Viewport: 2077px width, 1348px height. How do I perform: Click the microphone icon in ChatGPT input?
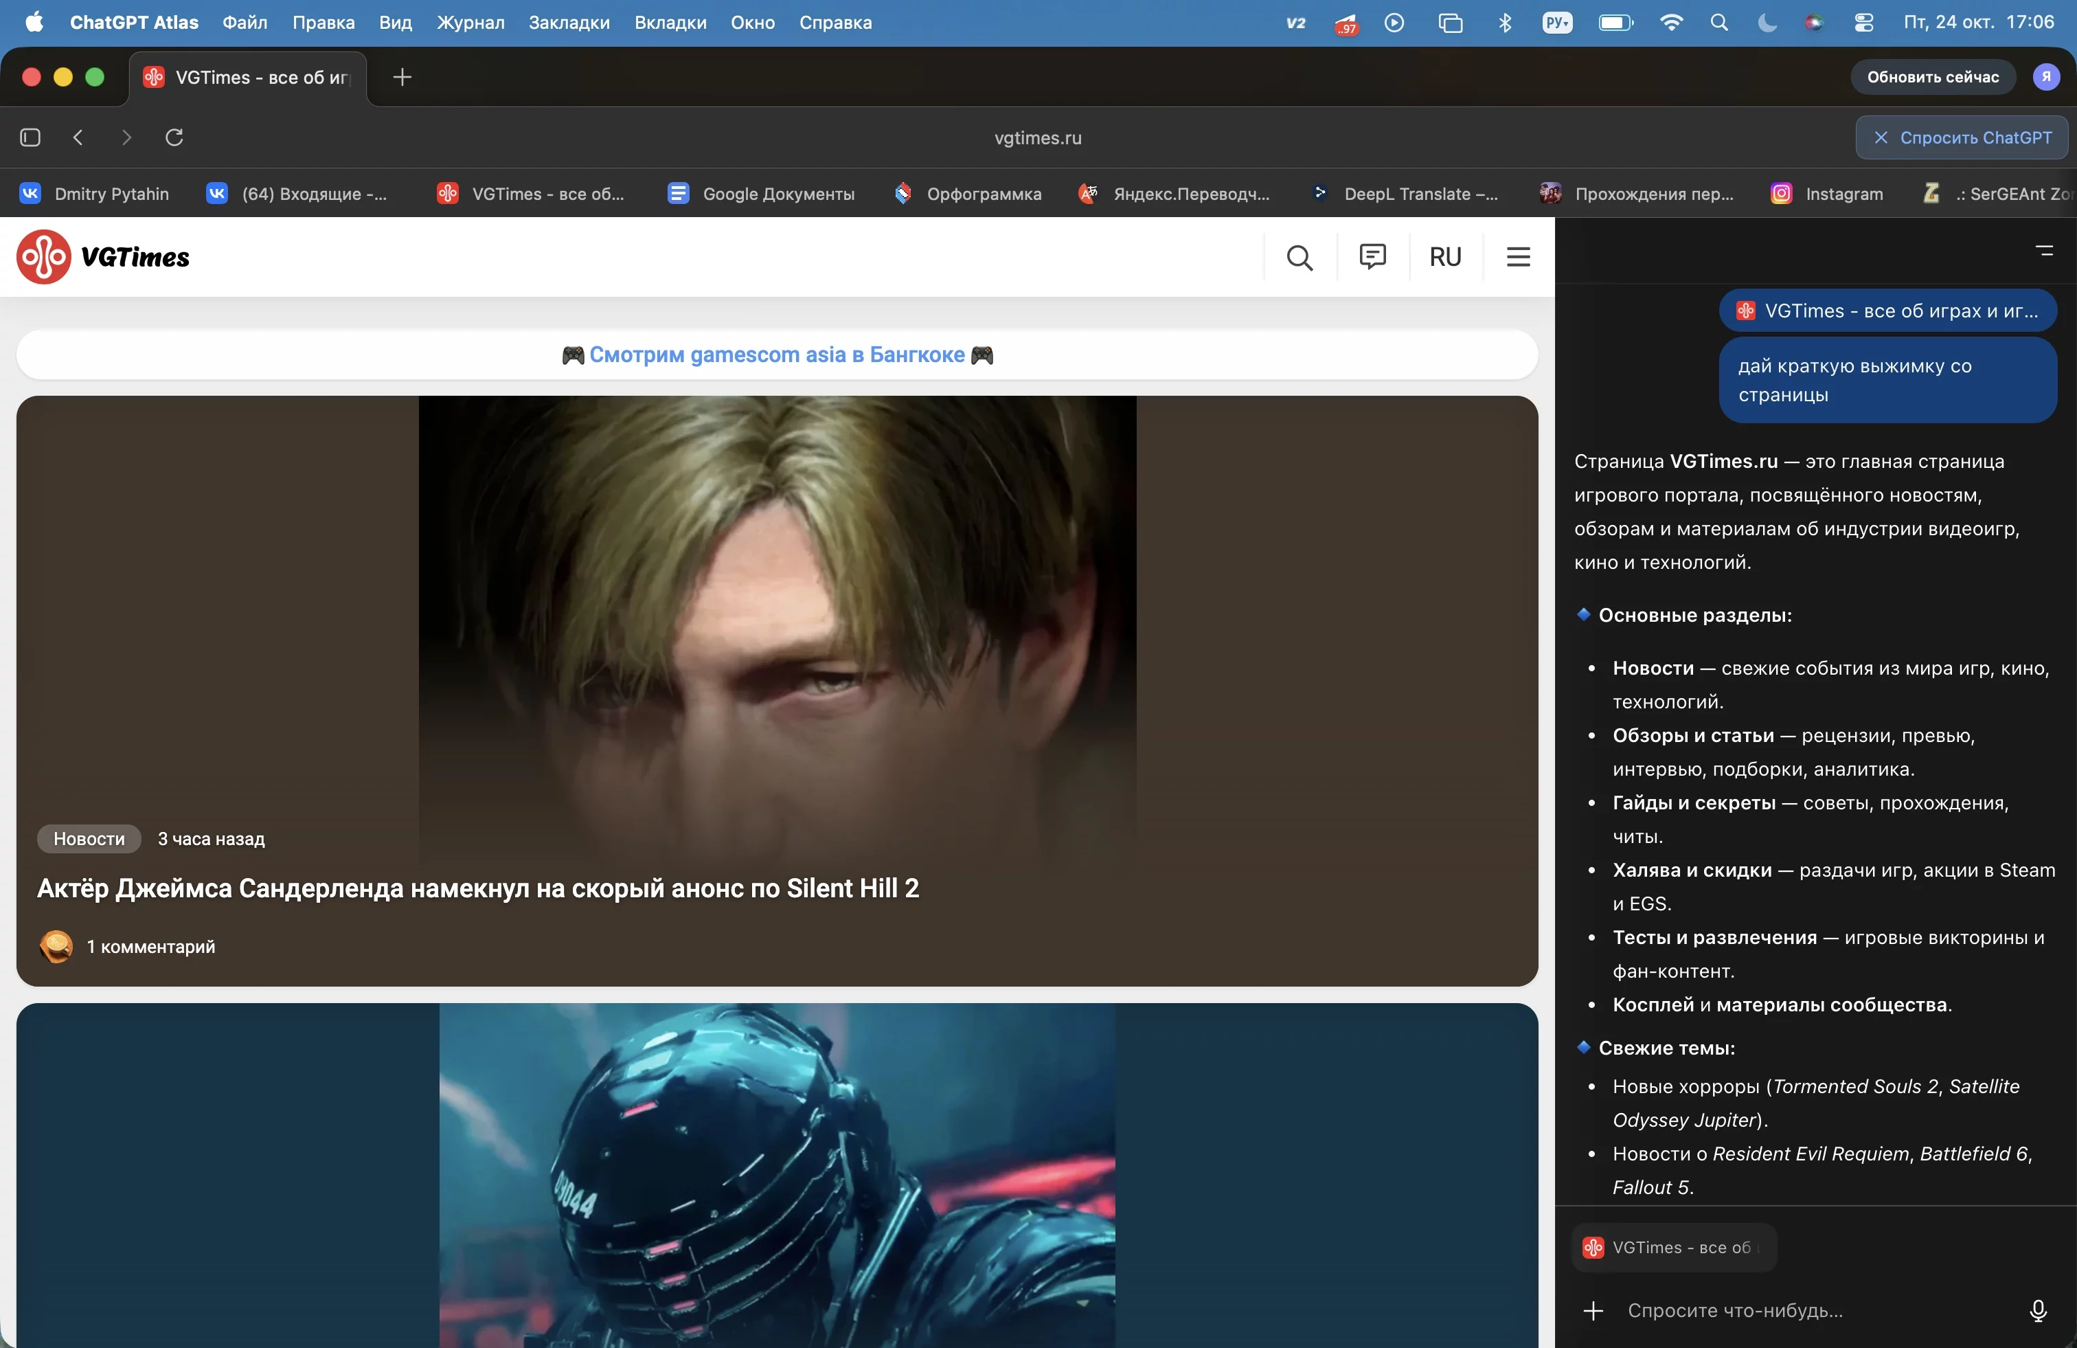click(2038, 1310)
